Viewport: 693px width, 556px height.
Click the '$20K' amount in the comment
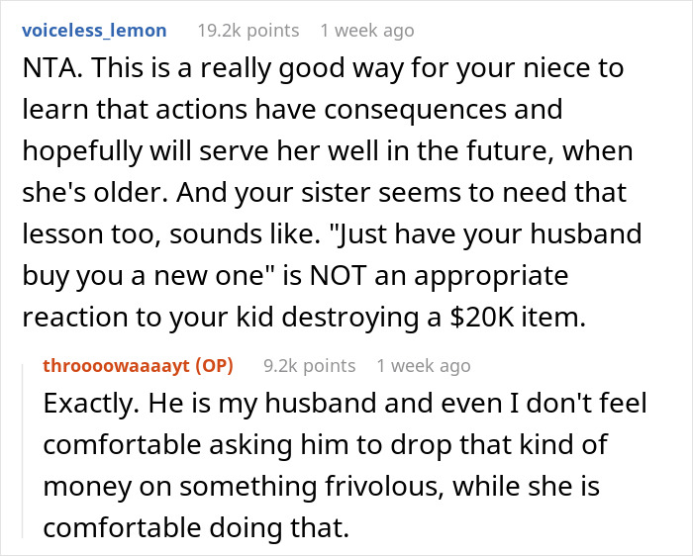[482, 318]
